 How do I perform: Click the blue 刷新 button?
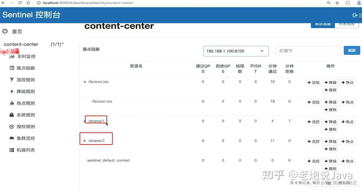(x=352, y=51)
